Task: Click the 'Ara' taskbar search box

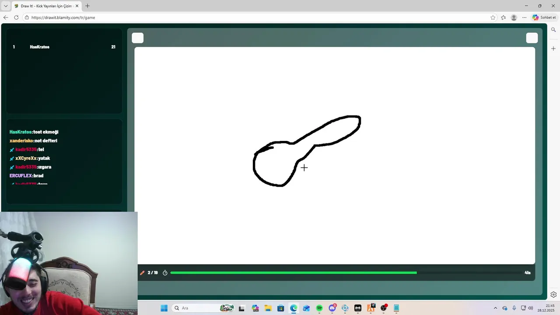Action: pos(203,308)
